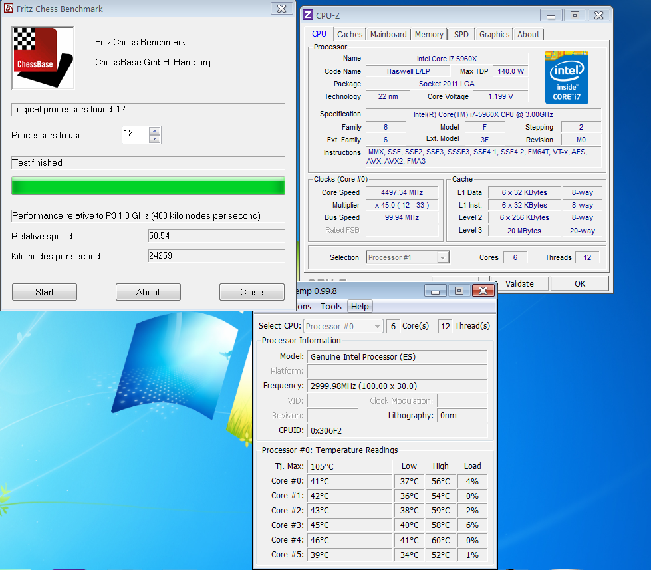Switch to the Memory tab
This screenshot has height=570, width=651.
[x=429, y=34]
